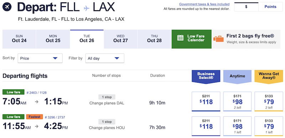
Task: Select the Sun Oct 24 date tab
Action: (x=19, y=39)
